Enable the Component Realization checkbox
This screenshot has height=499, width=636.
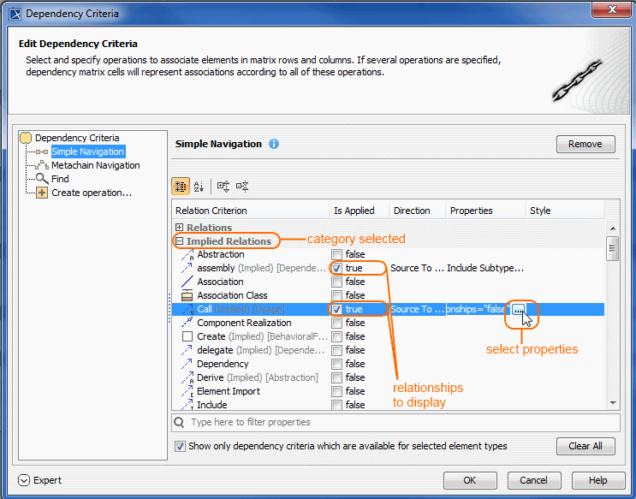click(x=336, y=323)
